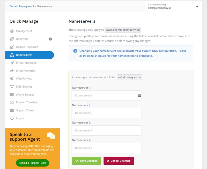Click the Logout power icon
Image resolution: width=207 pixels, height=169 pixels.
pos(12,118)
